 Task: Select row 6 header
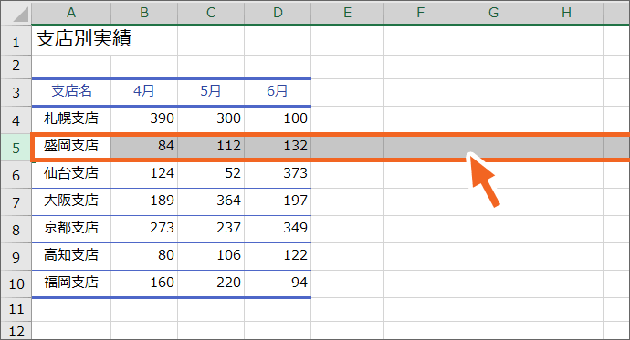point(16,175)
